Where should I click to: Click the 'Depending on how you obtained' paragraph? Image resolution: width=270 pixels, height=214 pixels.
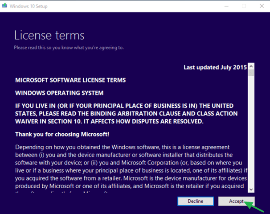pos(131,167)
